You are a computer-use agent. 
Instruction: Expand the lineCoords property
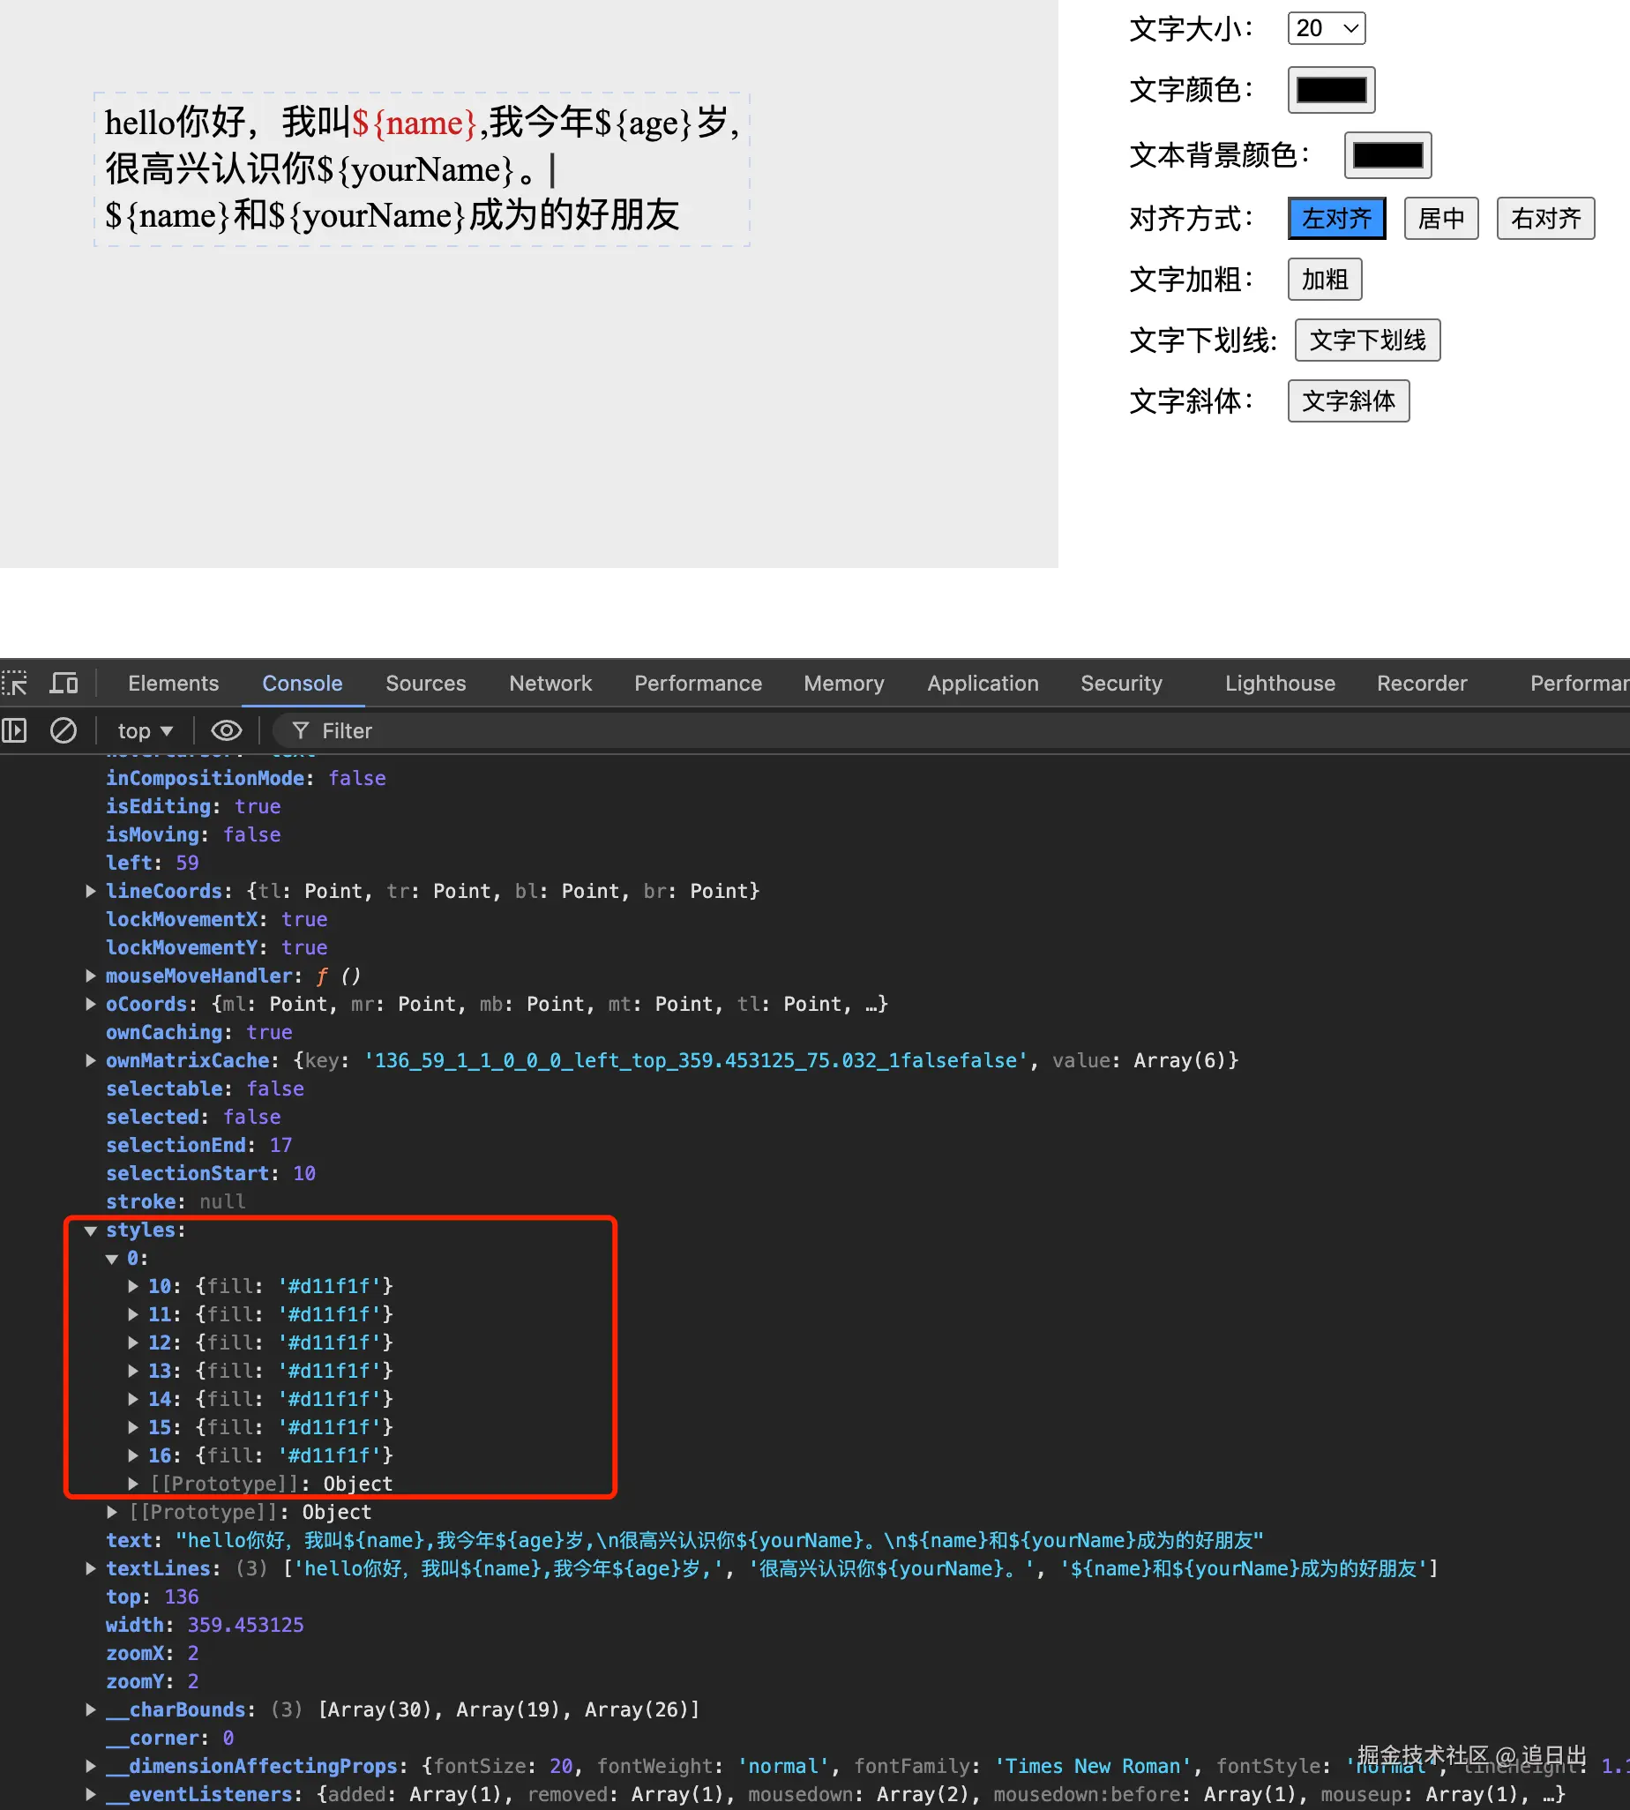pos(91,891)
